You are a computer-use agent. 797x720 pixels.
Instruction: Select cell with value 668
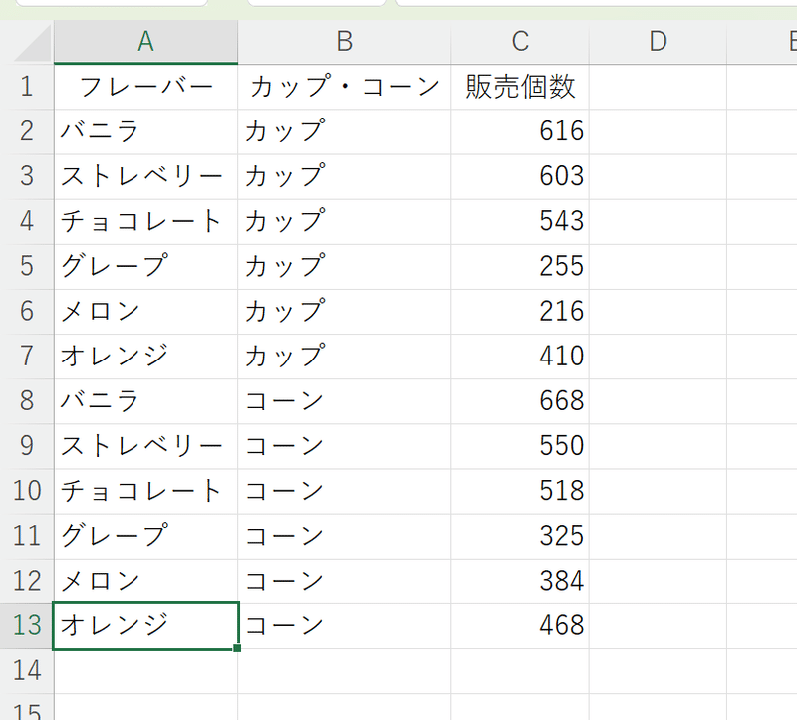520,400
